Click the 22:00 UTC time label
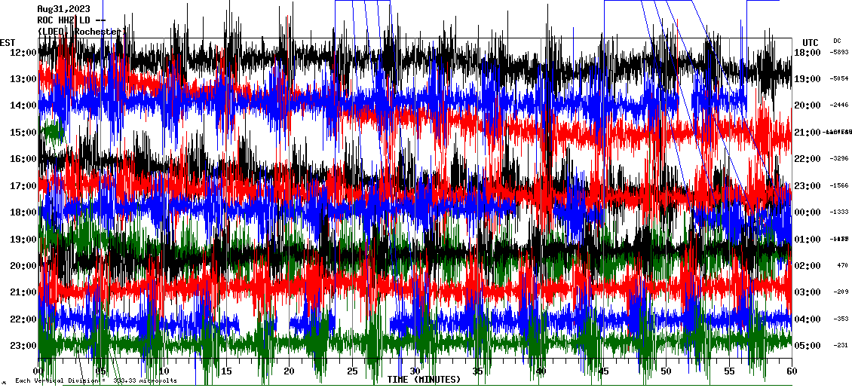 click(x=808, y=159)
